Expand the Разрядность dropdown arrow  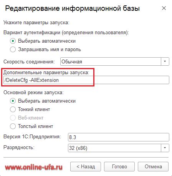tap(165, 148)
